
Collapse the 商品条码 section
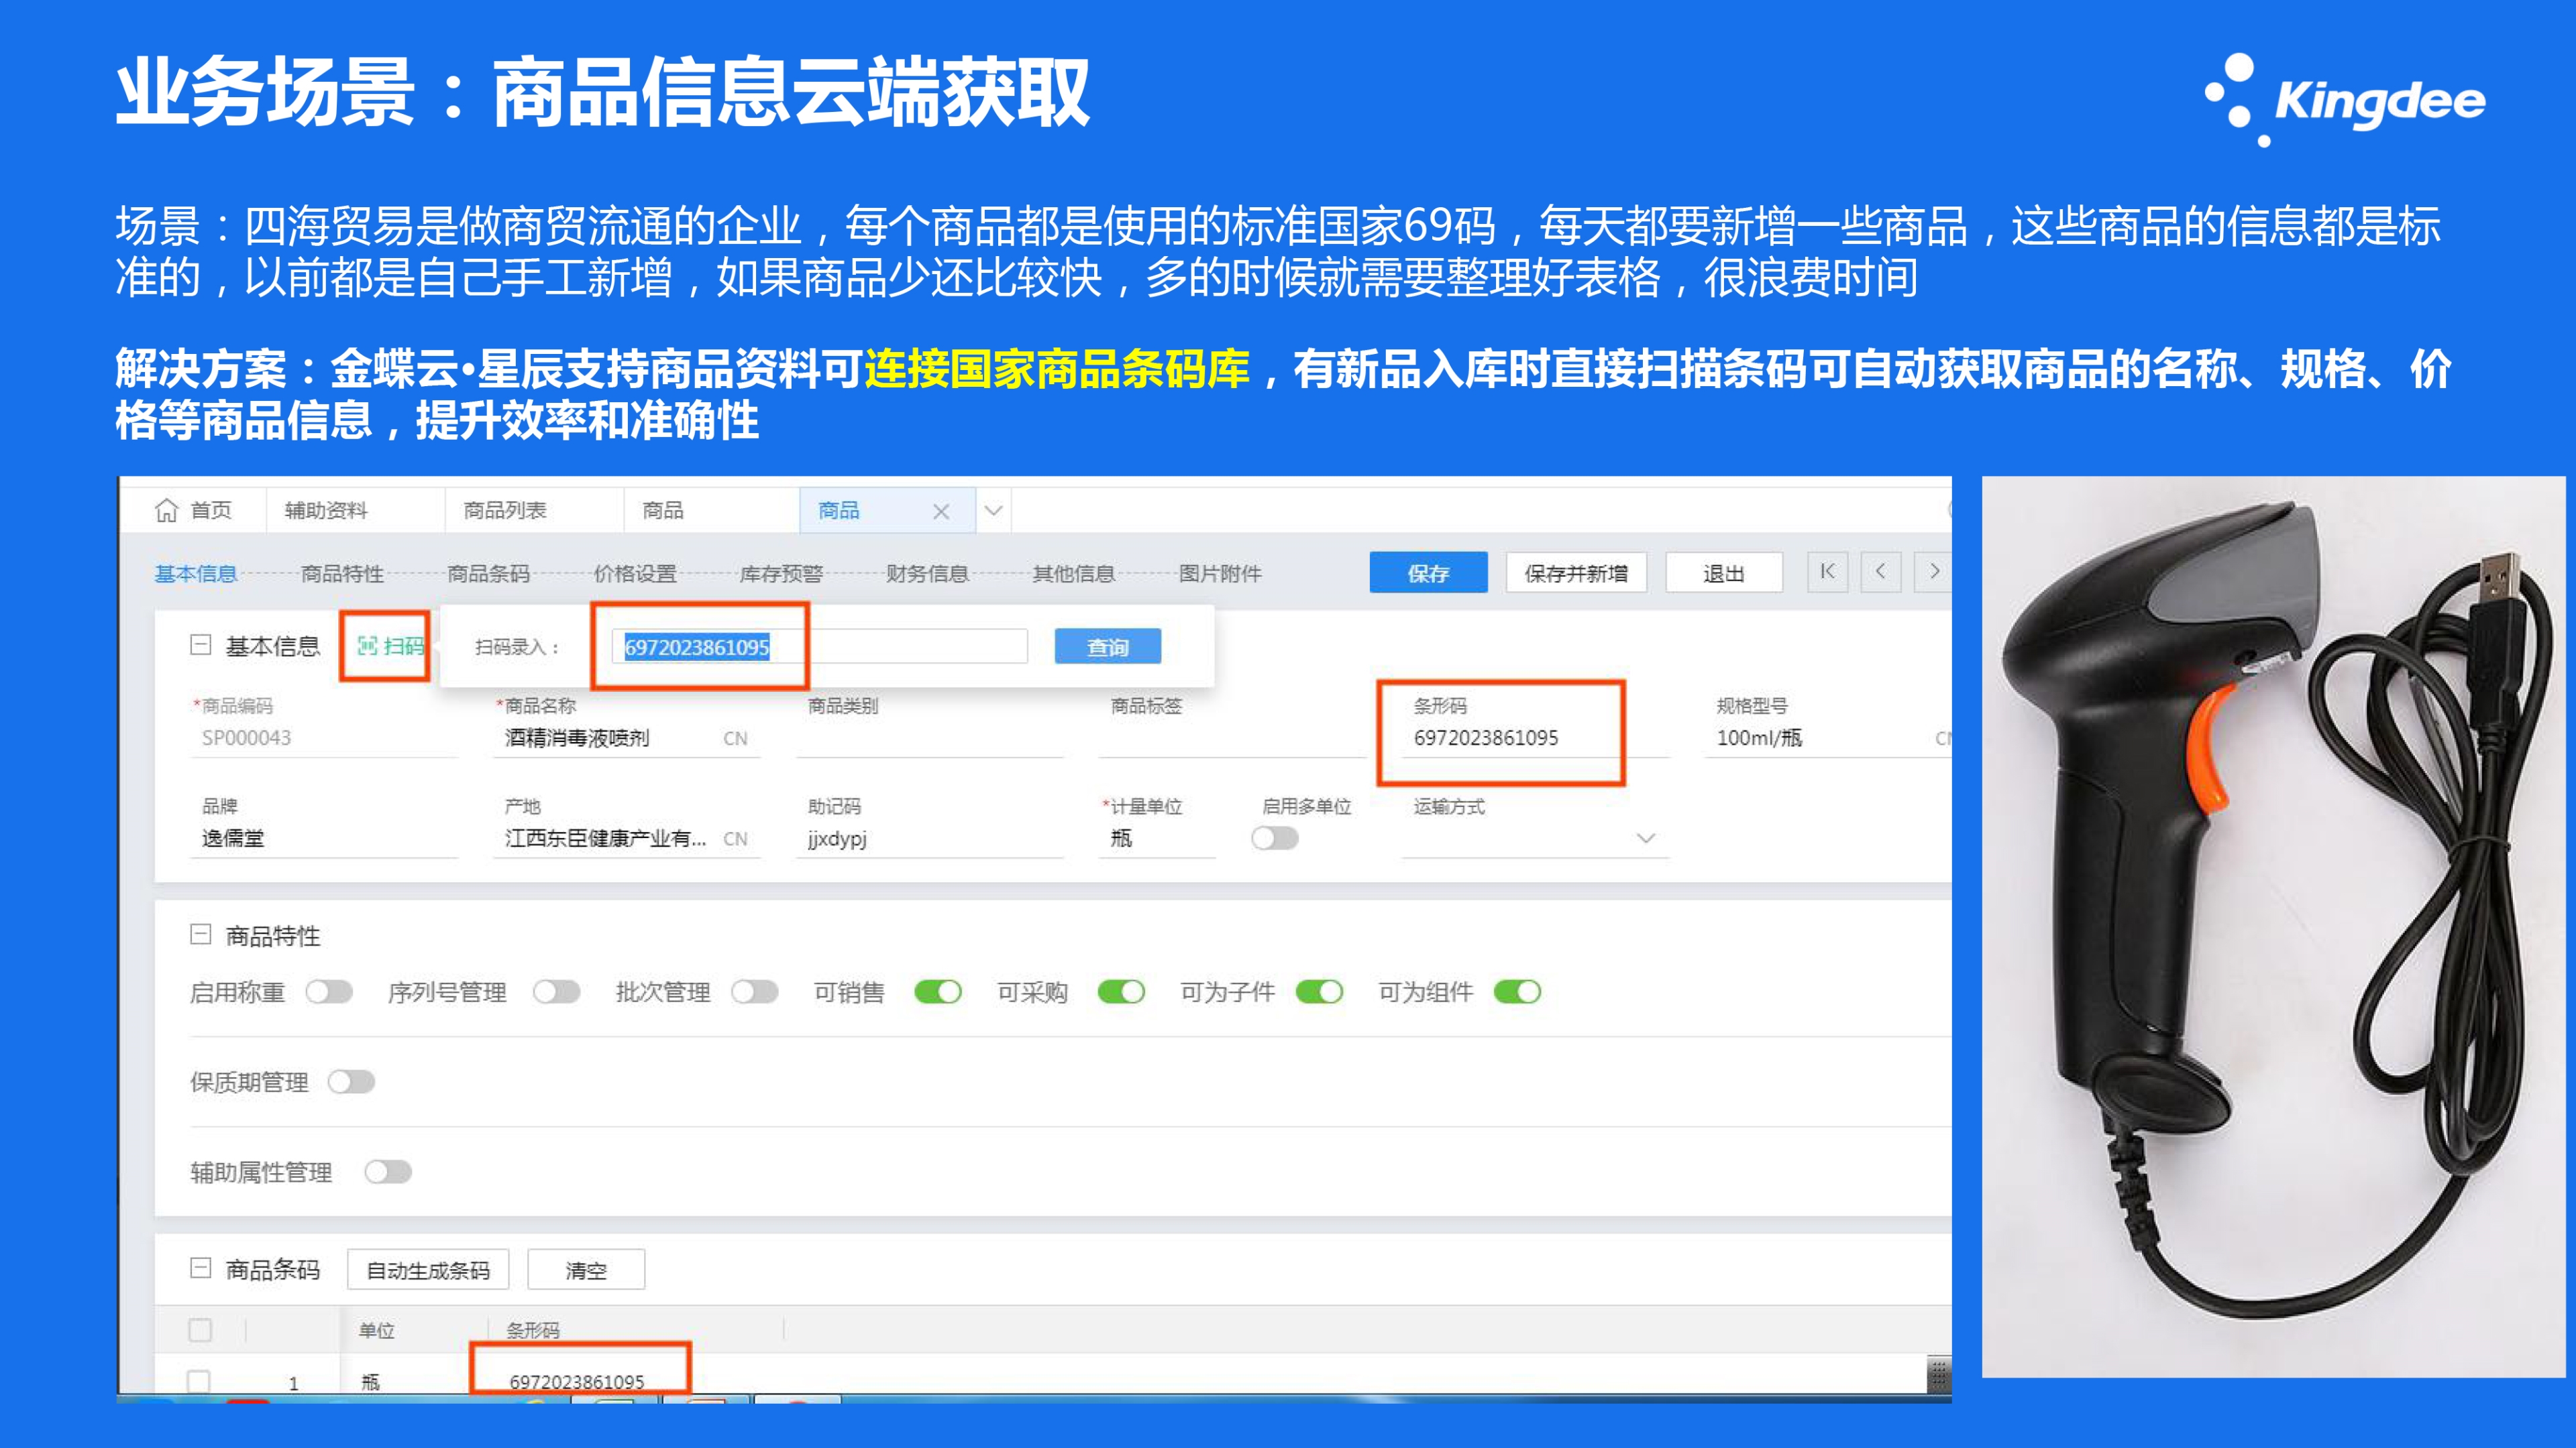point(200,1269)
